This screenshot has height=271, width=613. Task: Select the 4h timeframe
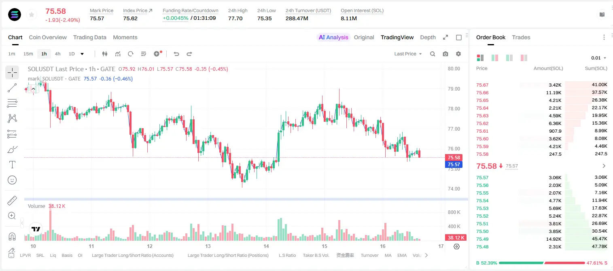[57, 54]
